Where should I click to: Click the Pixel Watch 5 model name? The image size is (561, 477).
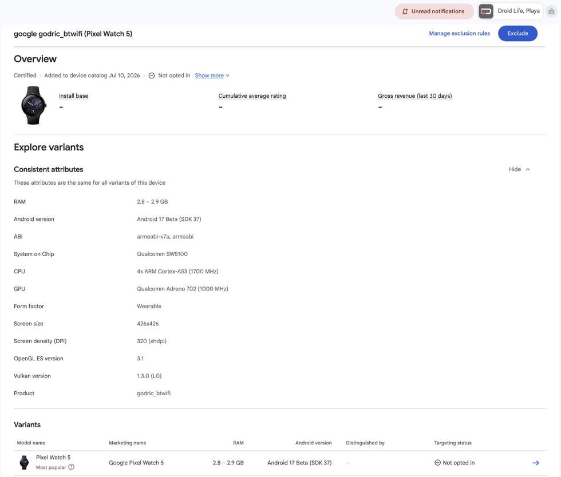pyautogui.click(x=53, y=458)
